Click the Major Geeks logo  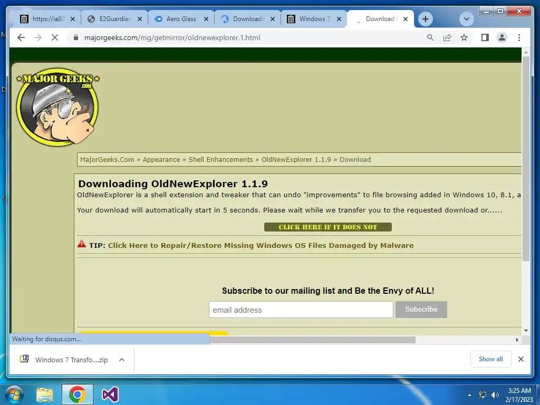click(x=57, y=107)
